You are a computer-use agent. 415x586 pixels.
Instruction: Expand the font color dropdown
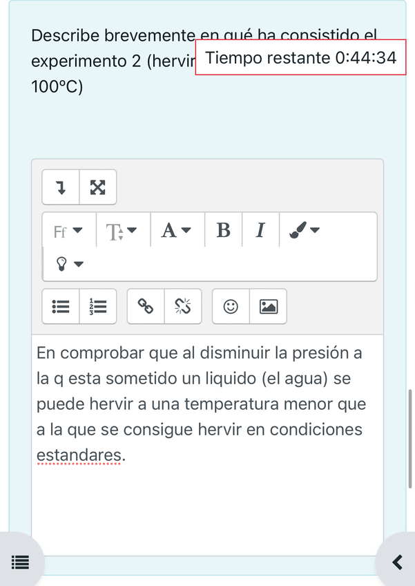coord(176,231)
